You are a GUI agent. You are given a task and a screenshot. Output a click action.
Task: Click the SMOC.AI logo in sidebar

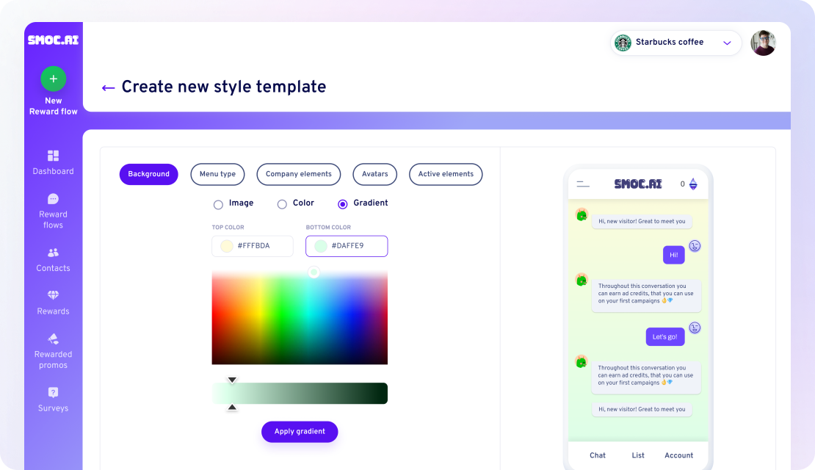pyautogui.click(x=53, y=40)
